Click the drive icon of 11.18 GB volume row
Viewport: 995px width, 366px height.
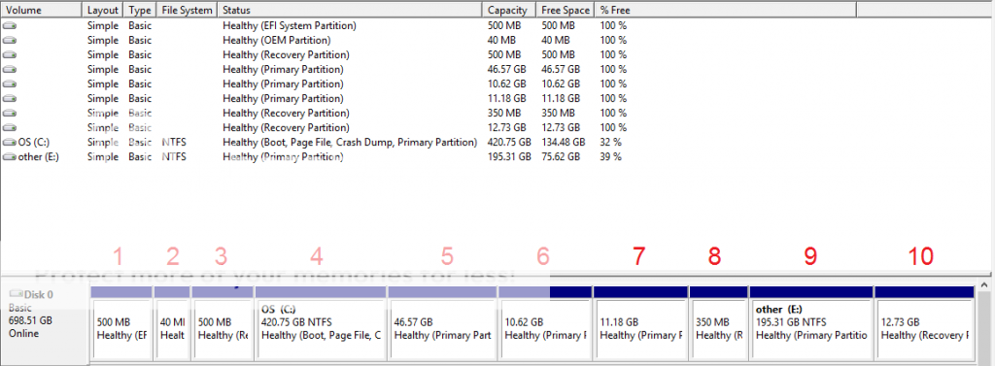(10, 99)
